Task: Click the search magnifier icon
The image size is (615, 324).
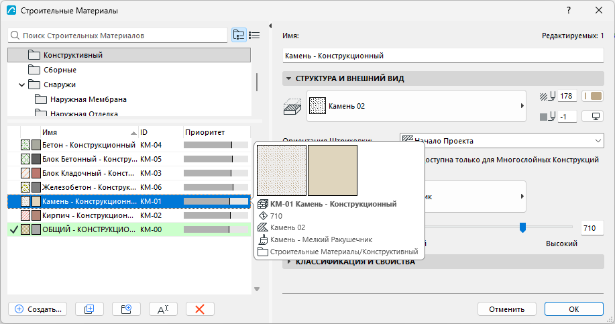Action: (x=15, y=36)
